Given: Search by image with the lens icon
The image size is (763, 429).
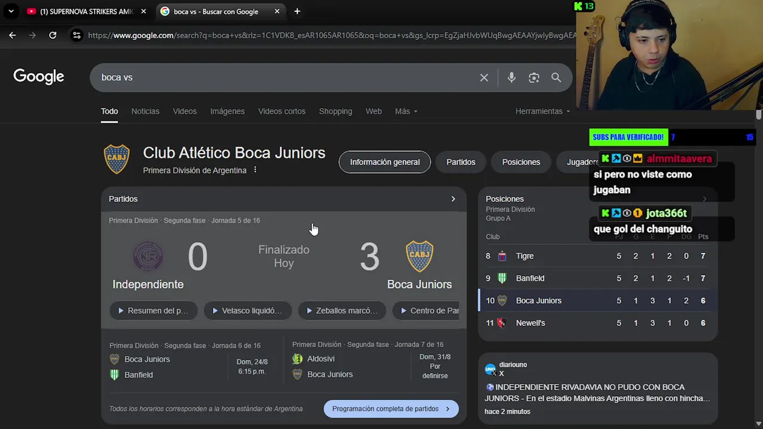Looking at the screenshot, I should tap(534, 77).
